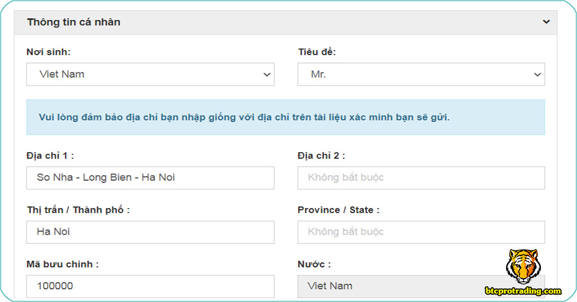Select the Thị trấn / Thành phố input

coord(150,232)
